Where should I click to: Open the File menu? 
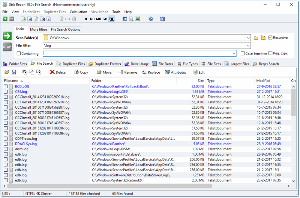click(5, 12)
